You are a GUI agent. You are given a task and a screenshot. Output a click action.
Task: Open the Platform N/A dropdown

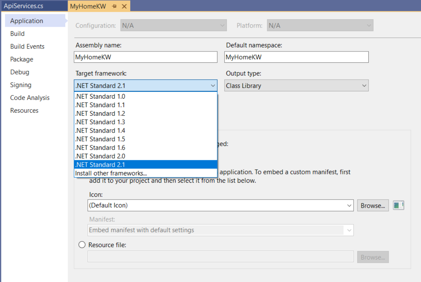[320, 25]
